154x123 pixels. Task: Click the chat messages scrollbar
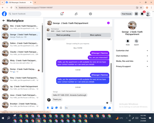pos(111,82)
